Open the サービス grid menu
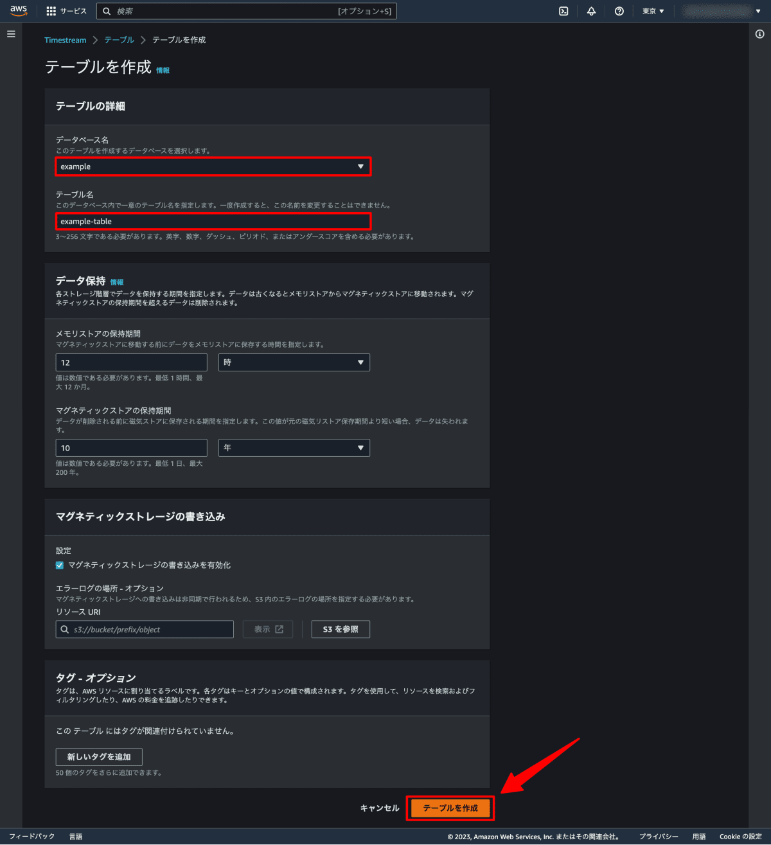Viewport: 771px width, 845px height. pos(66,11)
